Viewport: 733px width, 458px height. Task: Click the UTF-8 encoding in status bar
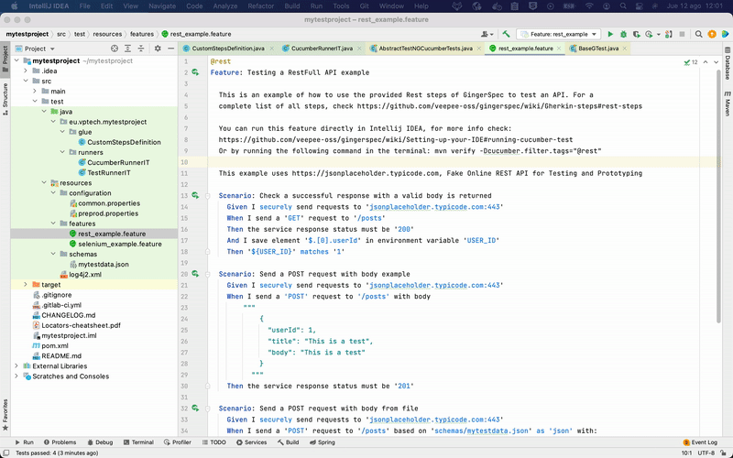point(706,453)
